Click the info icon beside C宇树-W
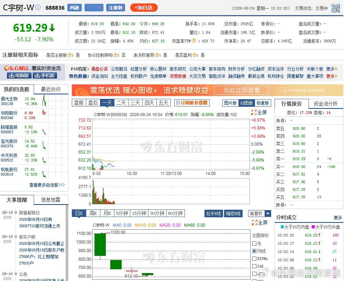Viewport: 344px width, 281px height. click(x=38, y=8)
